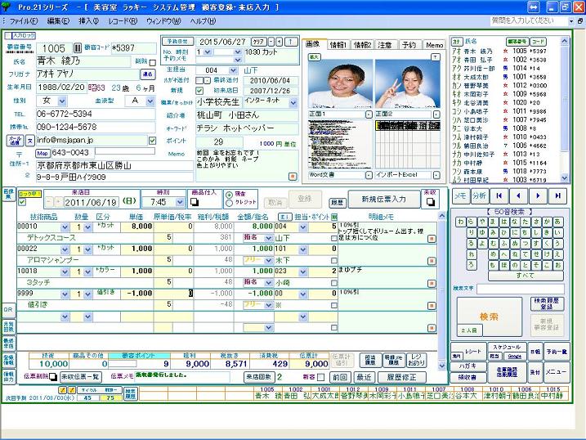Select the クレジット radio button
This screenshot has width=586, height=440.
coord(229,203)
